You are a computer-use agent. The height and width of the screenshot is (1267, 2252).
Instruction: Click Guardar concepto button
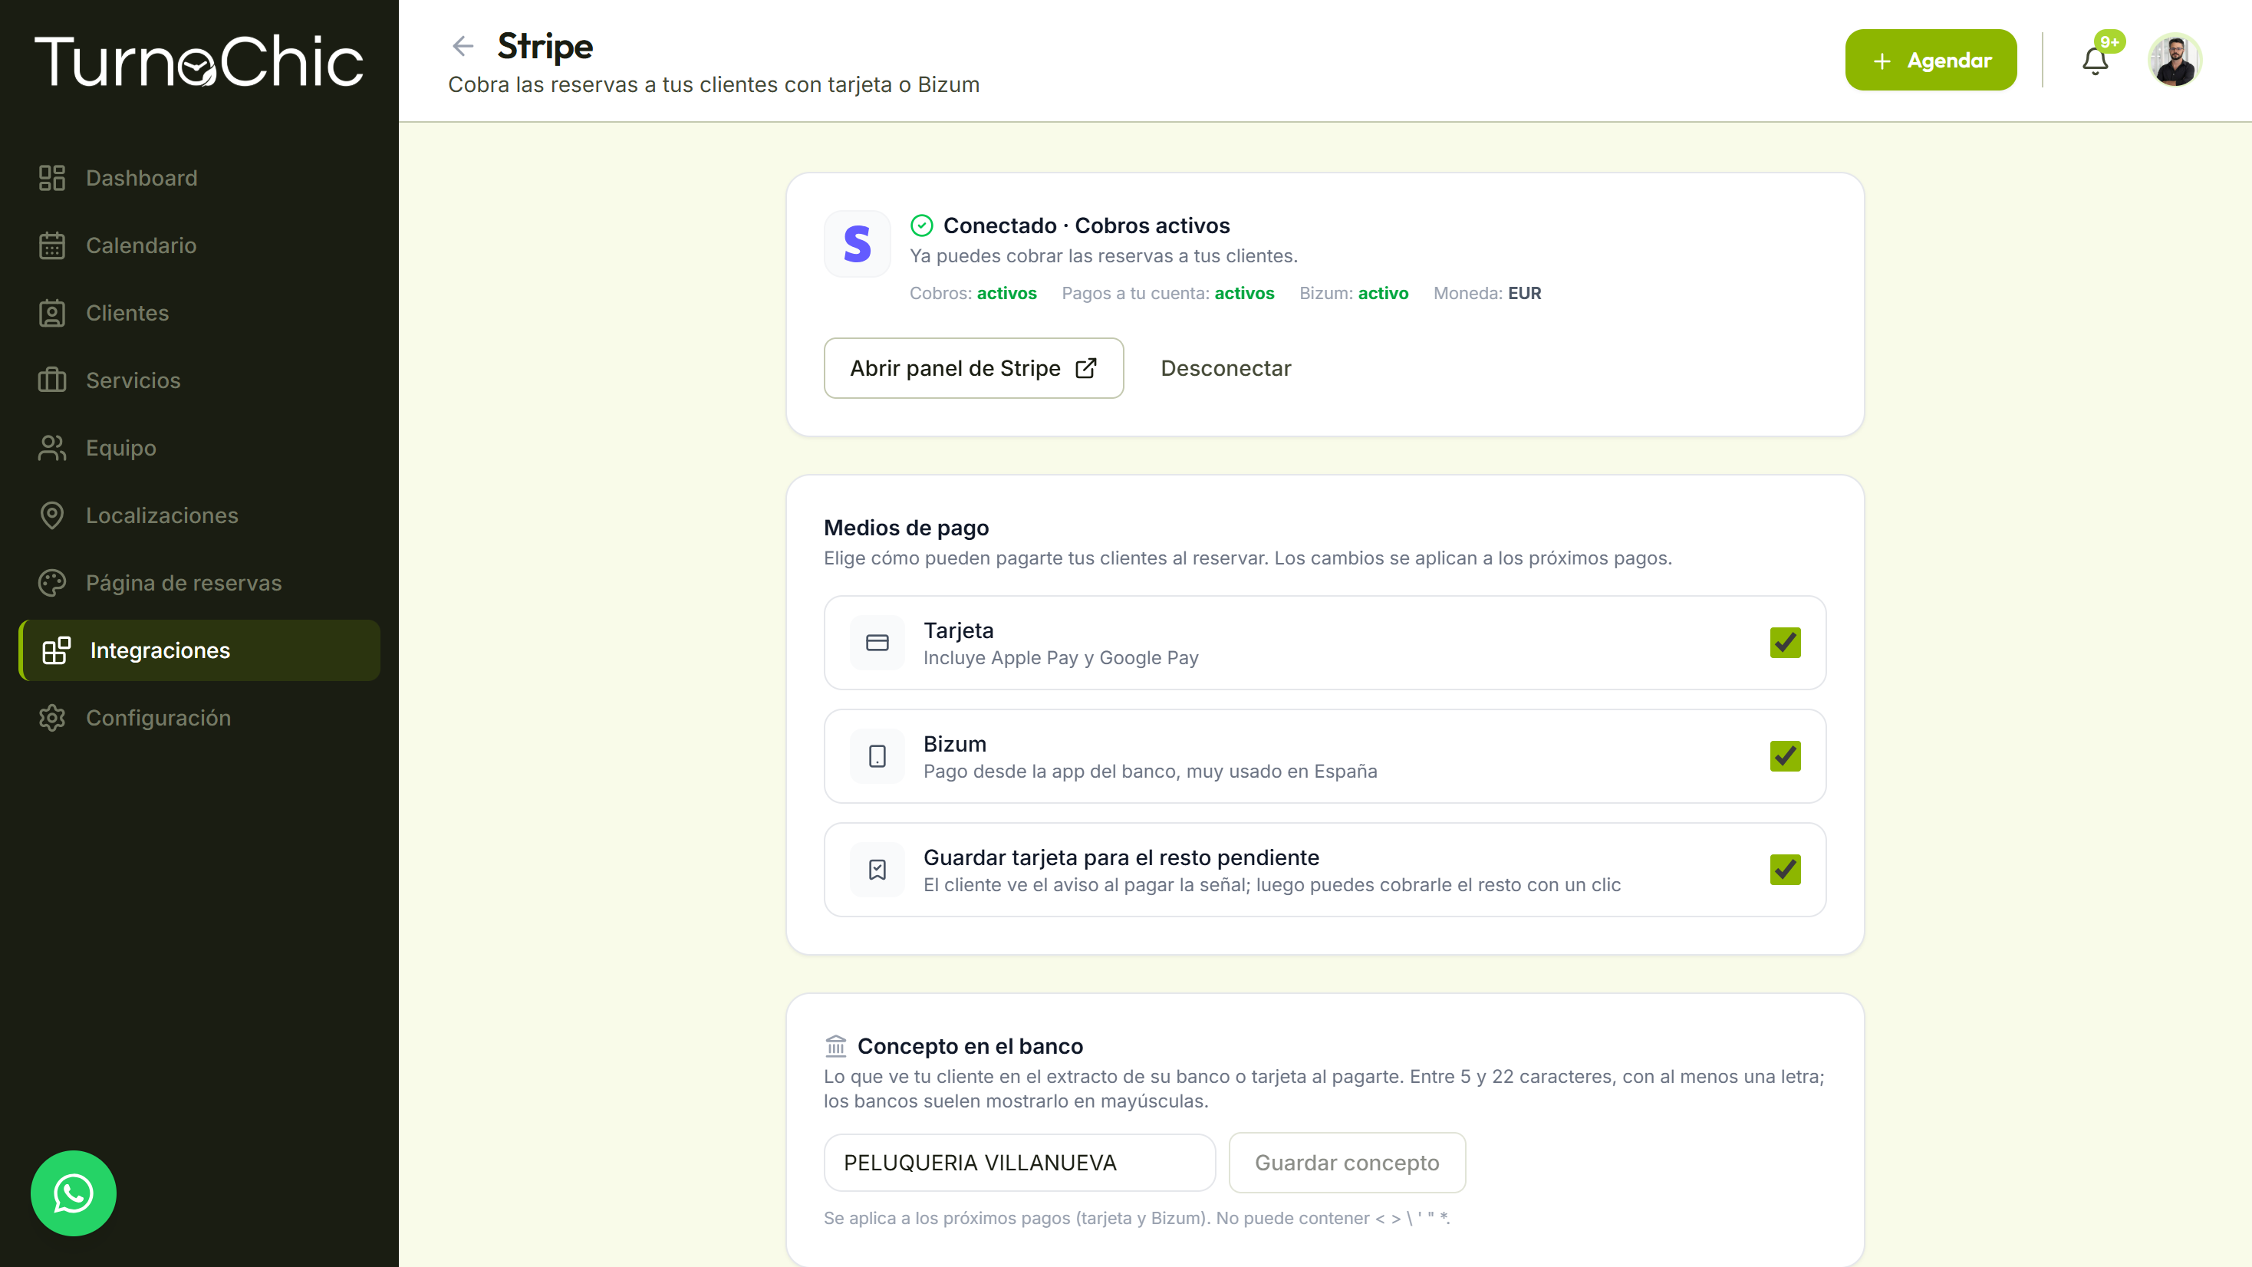point(1346,1163)
